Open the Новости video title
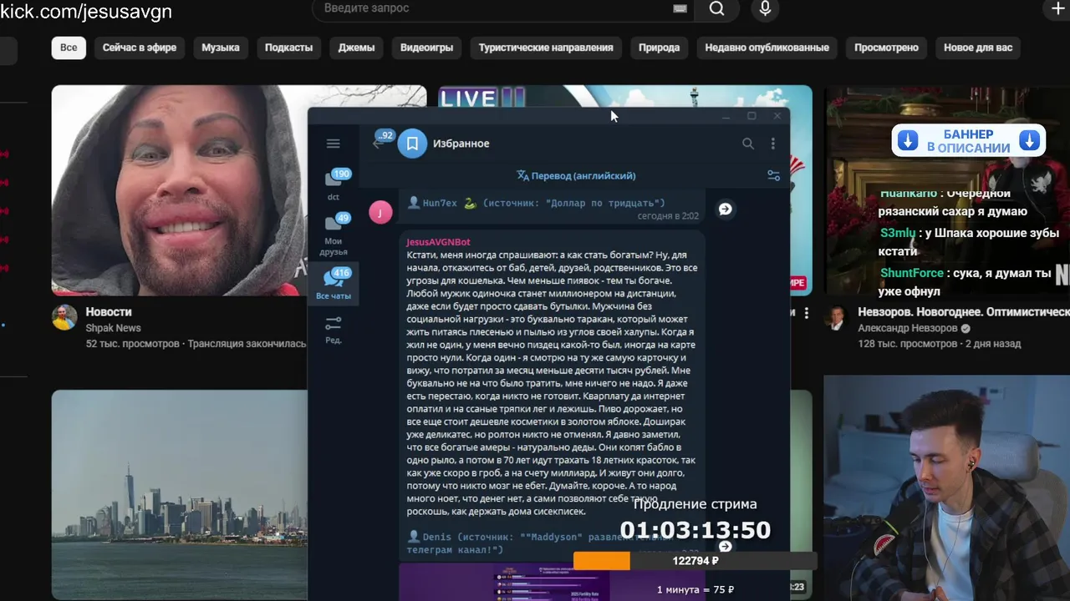Image resolution: width=1070 pixels, height=601 pixels. click(x=109, y=311)
